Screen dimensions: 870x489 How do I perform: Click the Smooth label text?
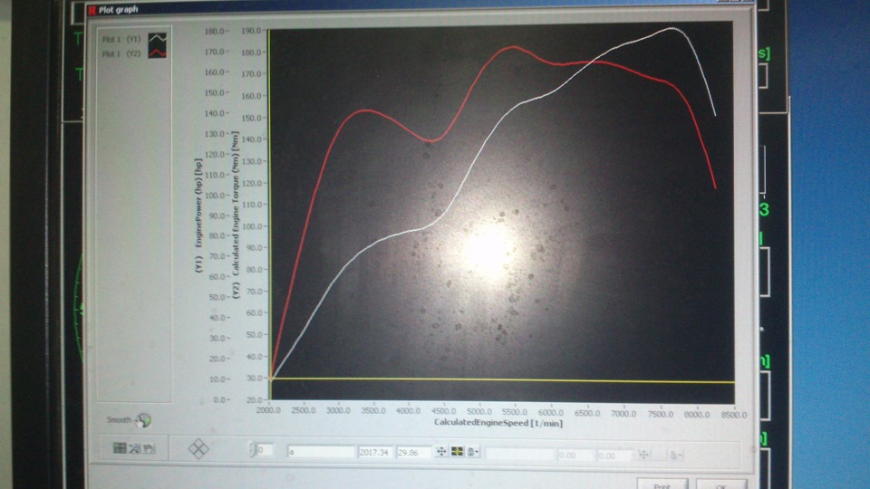tap(119, 419)
